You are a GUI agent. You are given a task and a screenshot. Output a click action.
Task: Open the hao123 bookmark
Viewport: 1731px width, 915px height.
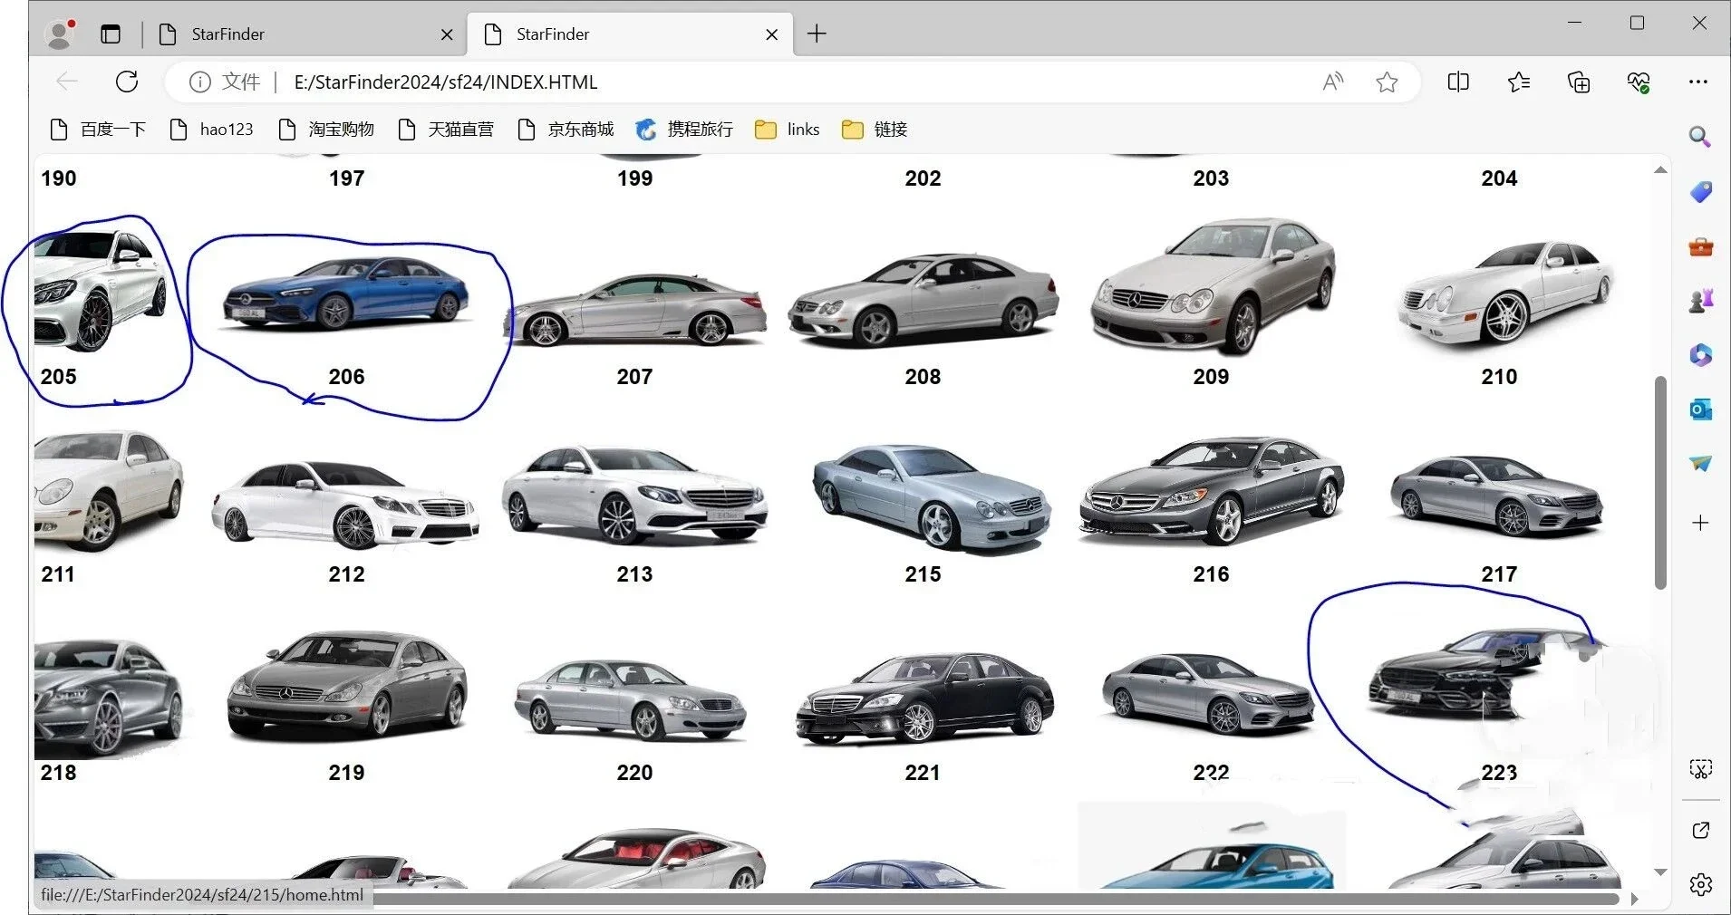pos(212,130)
